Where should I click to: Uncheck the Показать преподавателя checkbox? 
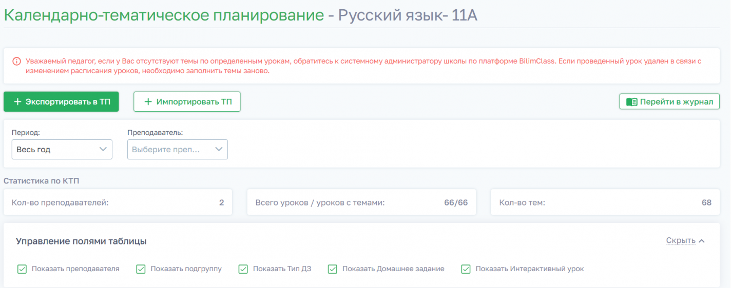pos(22,269)
